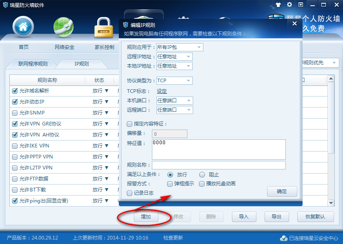Click the 规则名称 text field
Screen dimensions: 343x244
218,165
